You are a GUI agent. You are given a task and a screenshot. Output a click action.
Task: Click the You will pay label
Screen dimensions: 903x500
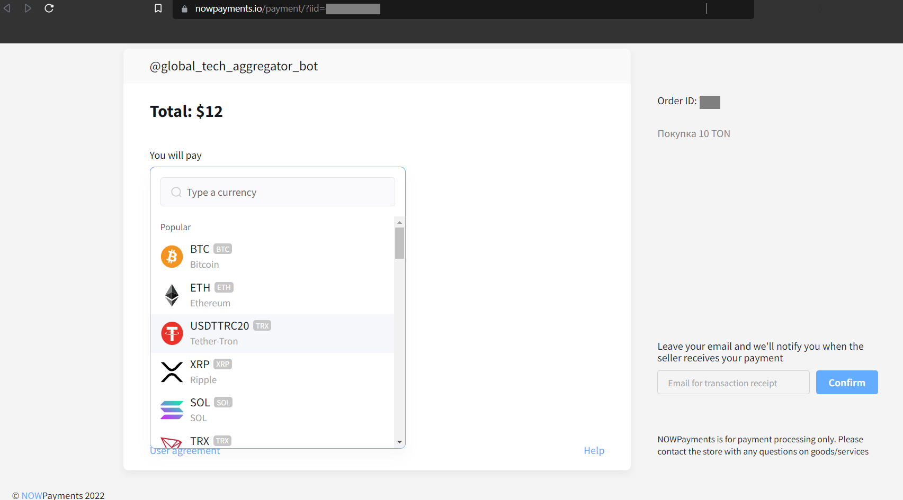tap(175, 156)
